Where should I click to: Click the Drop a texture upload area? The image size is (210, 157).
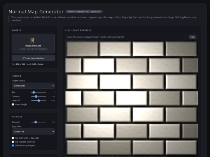(x=33, y=43)
